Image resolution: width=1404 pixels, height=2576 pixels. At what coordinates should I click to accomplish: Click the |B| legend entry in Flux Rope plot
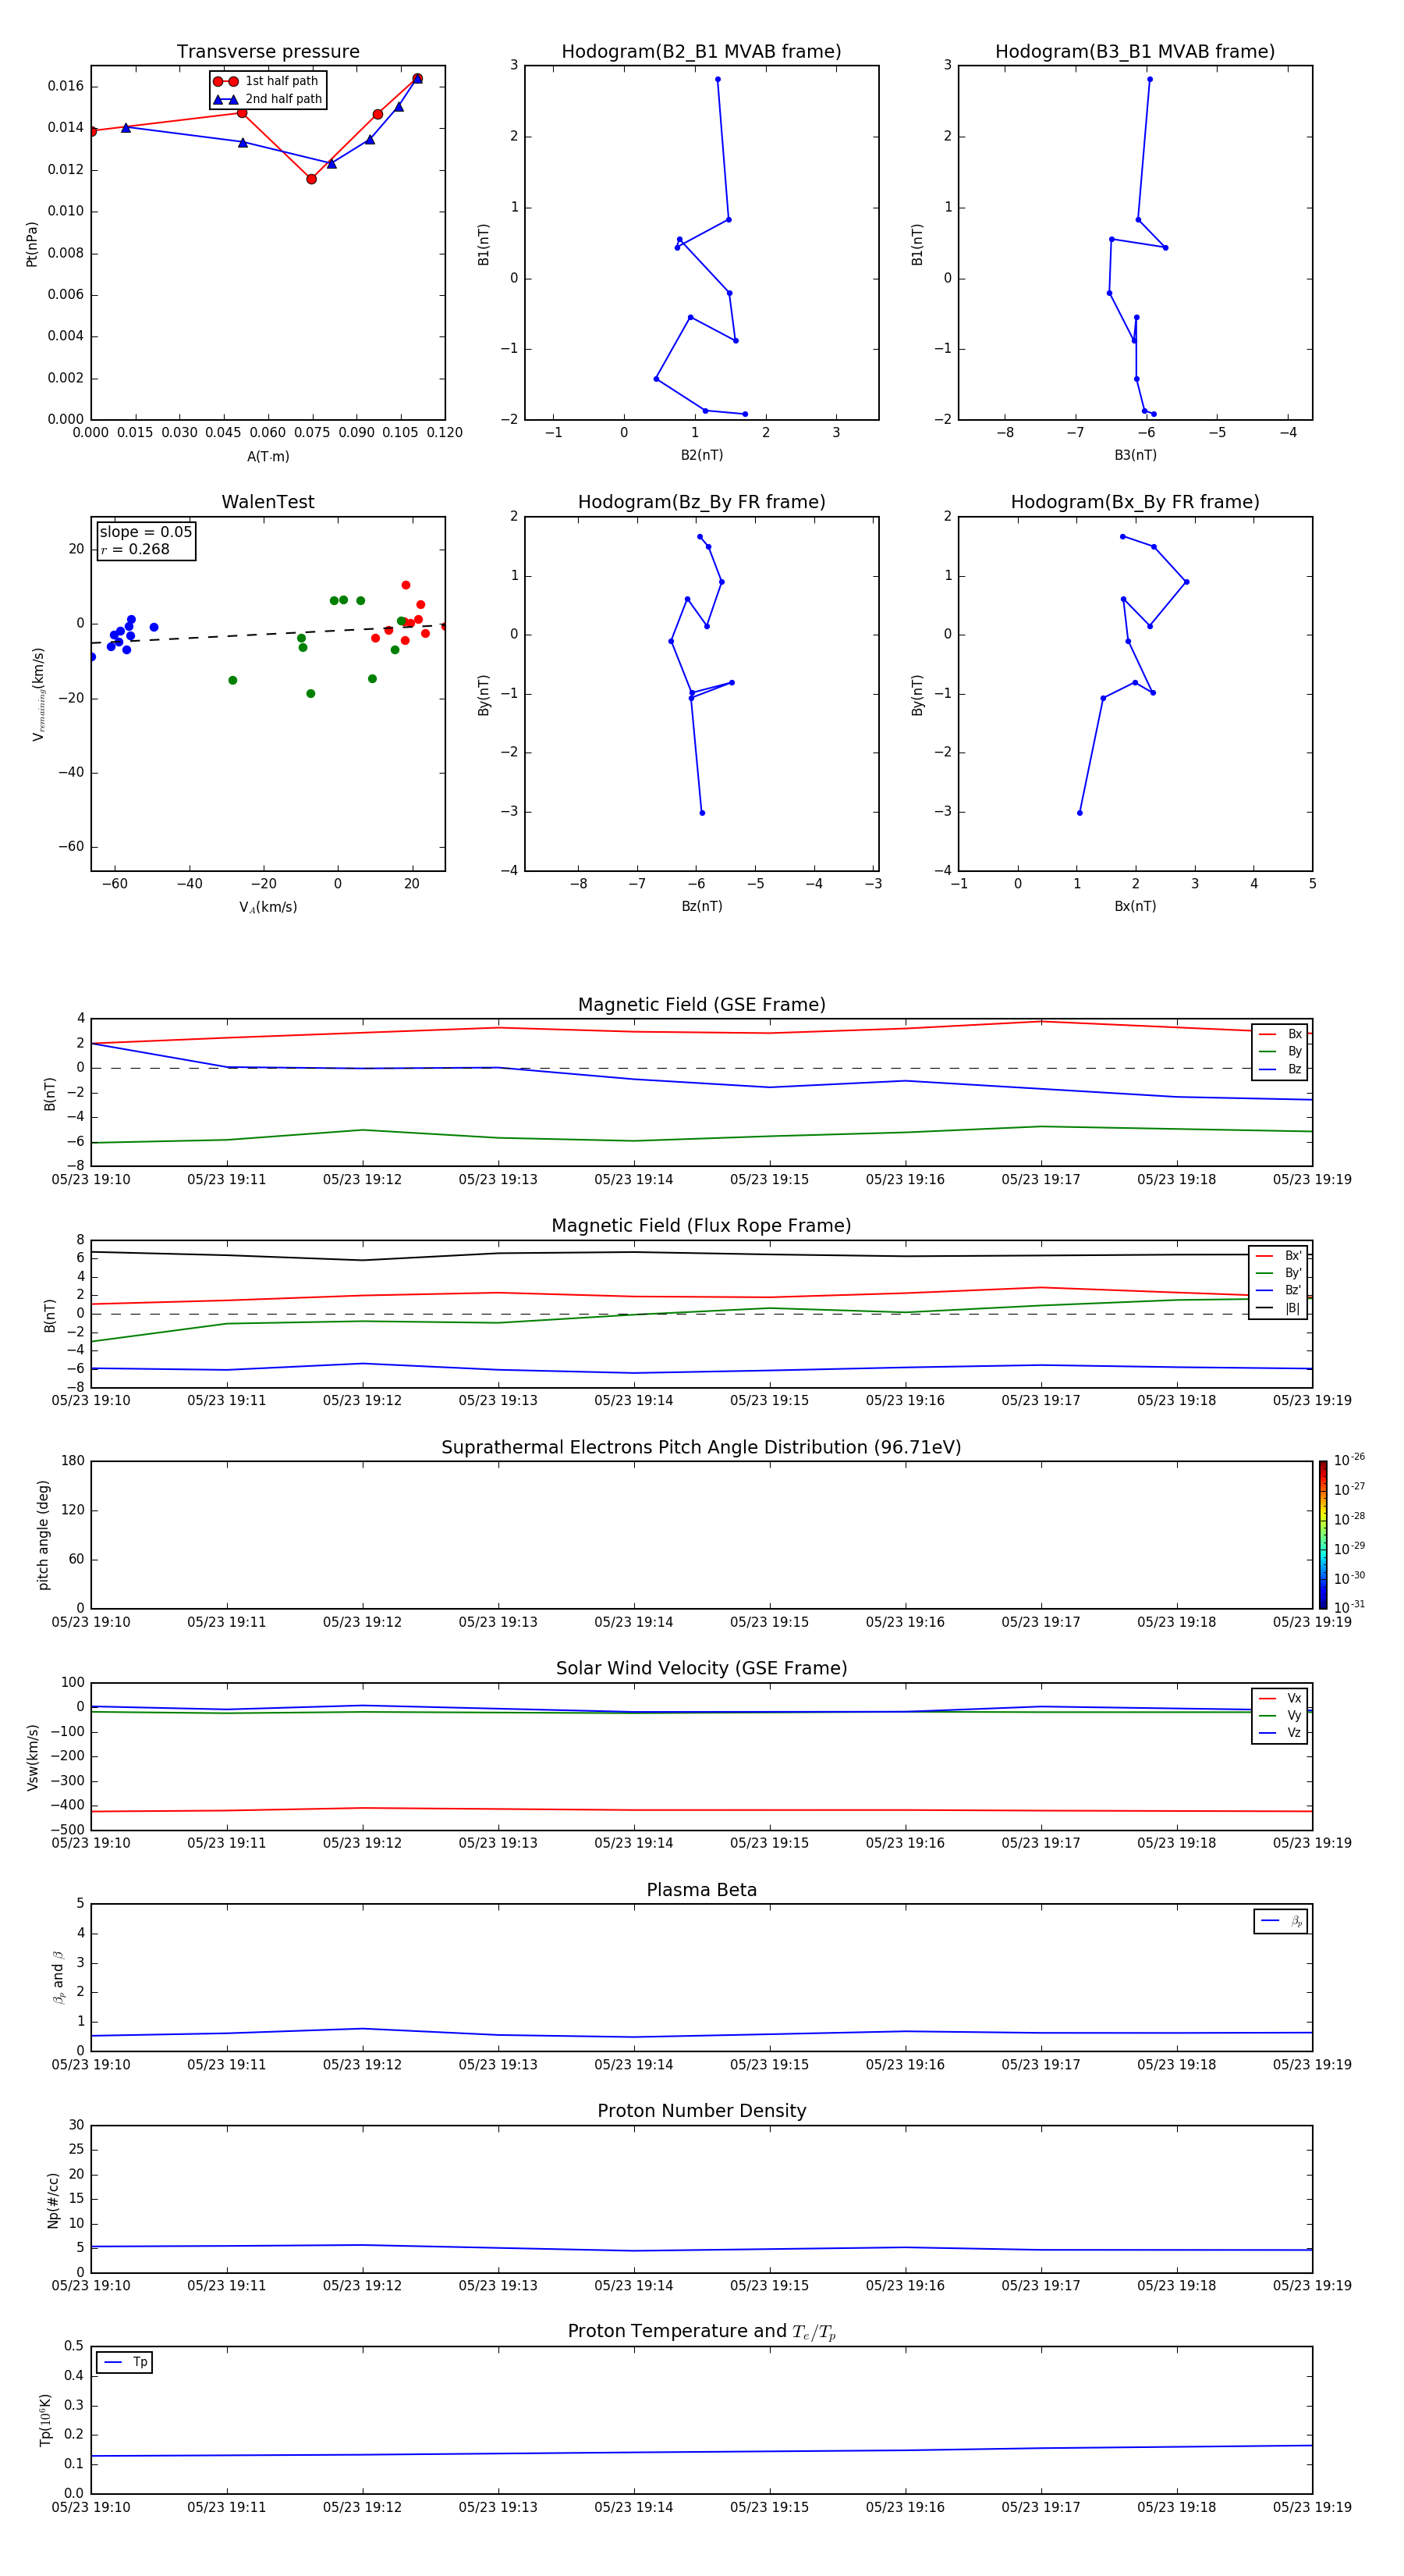[x=1278, y=1308]
